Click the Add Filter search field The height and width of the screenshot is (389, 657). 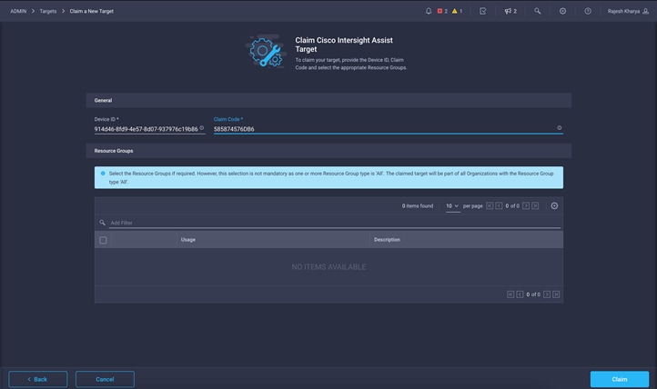334,223
